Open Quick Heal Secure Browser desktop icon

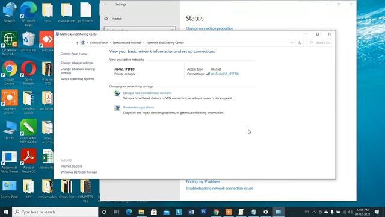point(10,43)
